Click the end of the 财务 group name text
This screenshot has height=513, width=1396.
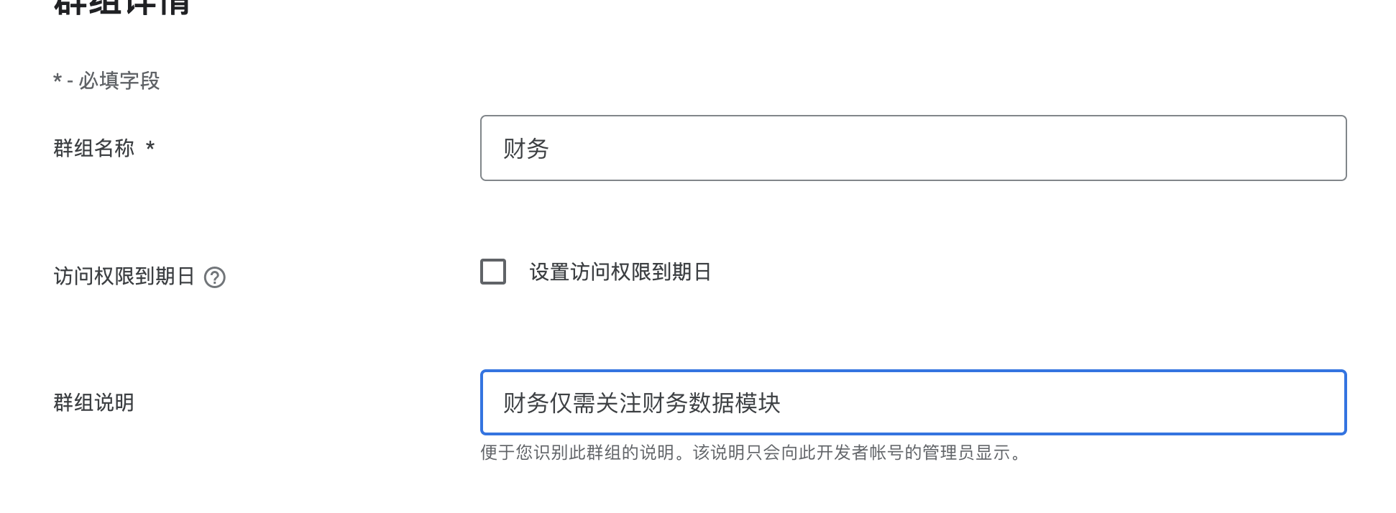[x=551, y=147]
